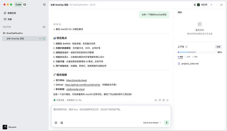Click the empty to-do list icon under 待办
Image resolution: width=227 pixels, height=131 pixels.
pyautogui.click(x=200, y=24)
